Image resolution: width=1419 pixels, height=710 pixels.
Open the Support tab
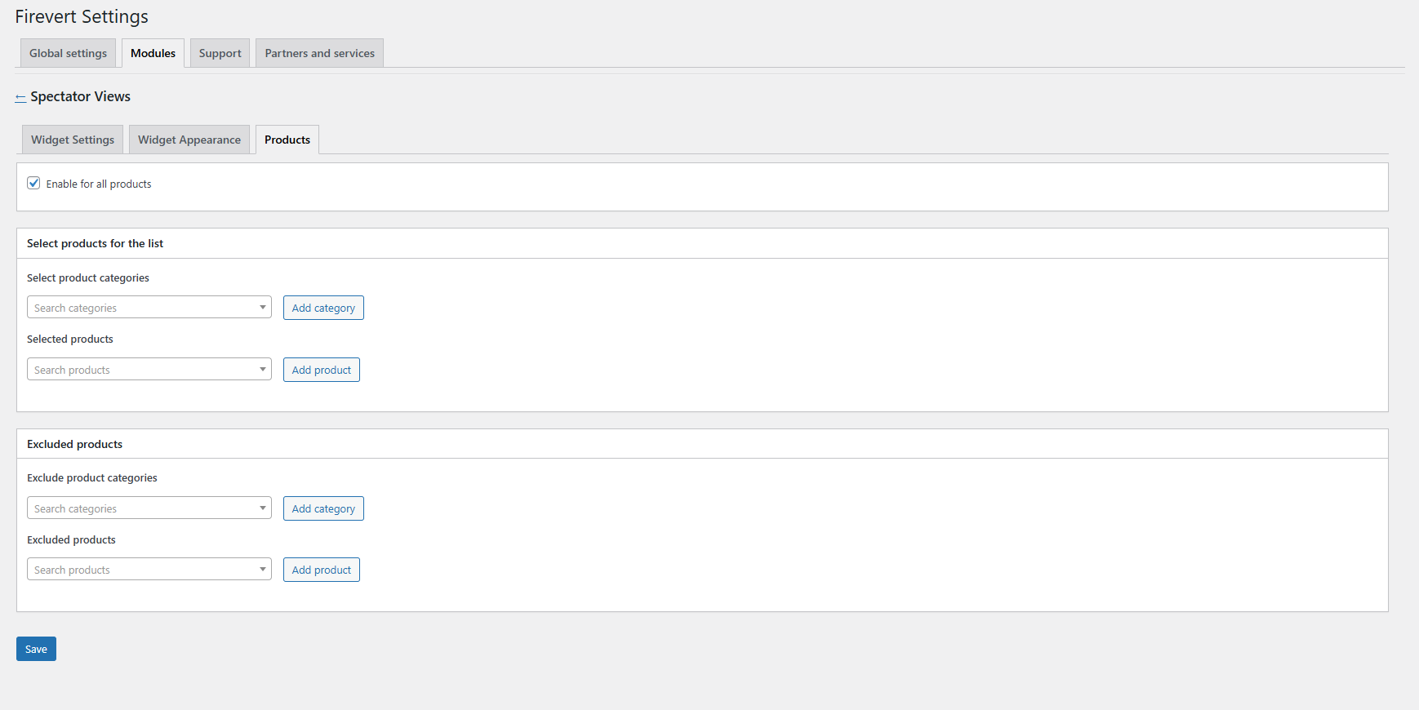pyautogui.click(x=220, y=54)
